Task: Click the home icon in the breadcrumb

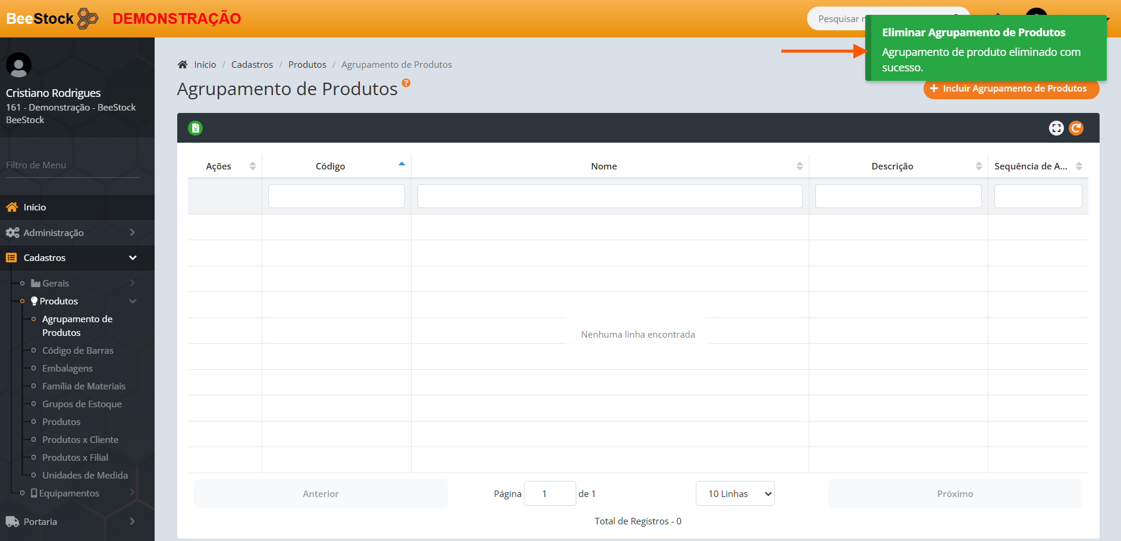Action: click(183, 64)
